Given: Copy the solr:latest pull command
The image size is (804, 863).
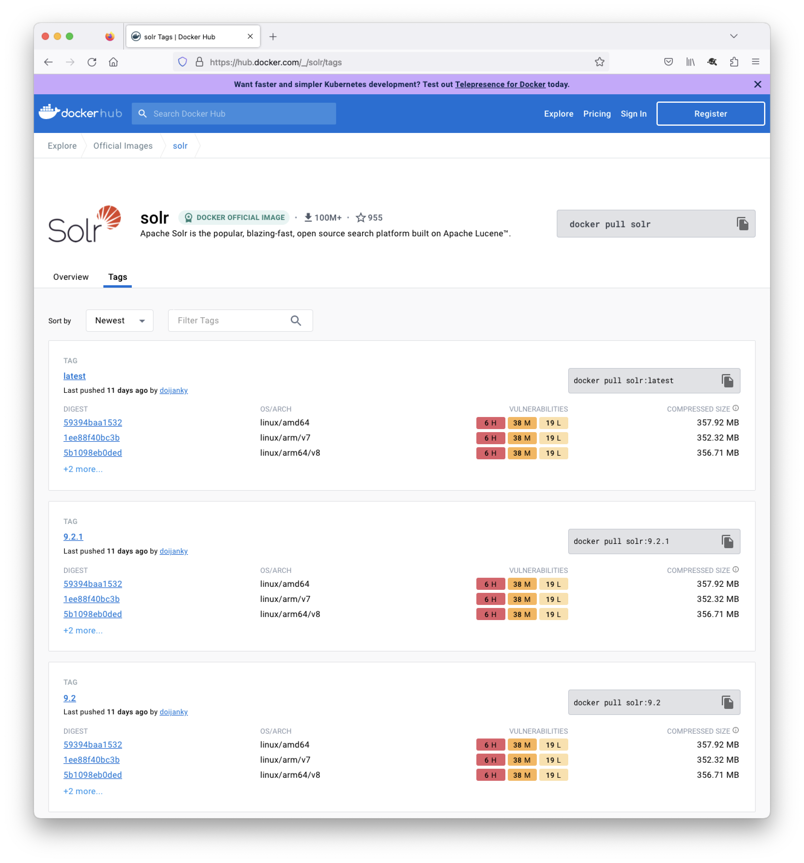Looking at the screenshot, I should pyautogui.click(x=727, y=381).
